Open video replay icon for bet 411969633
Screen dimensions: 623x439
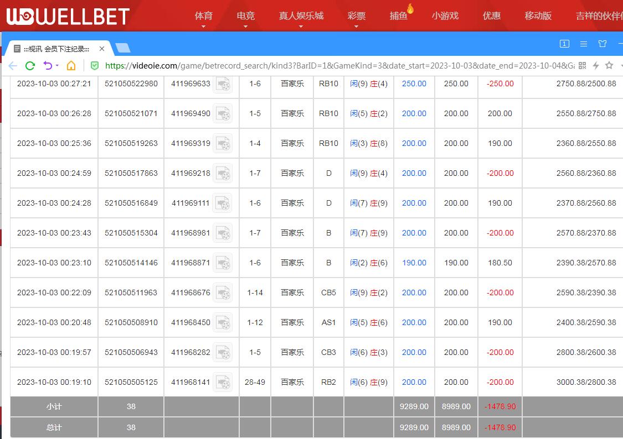coord(223,84)
